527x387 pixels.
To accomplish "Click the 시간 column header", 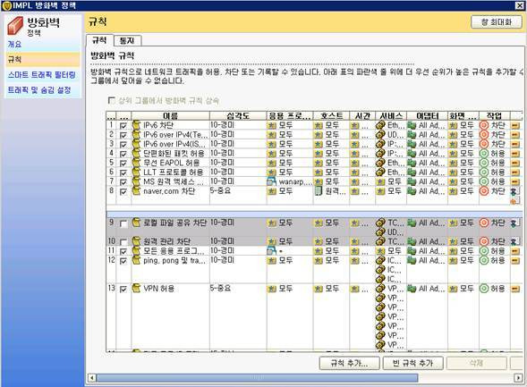I will coord(362,116).
